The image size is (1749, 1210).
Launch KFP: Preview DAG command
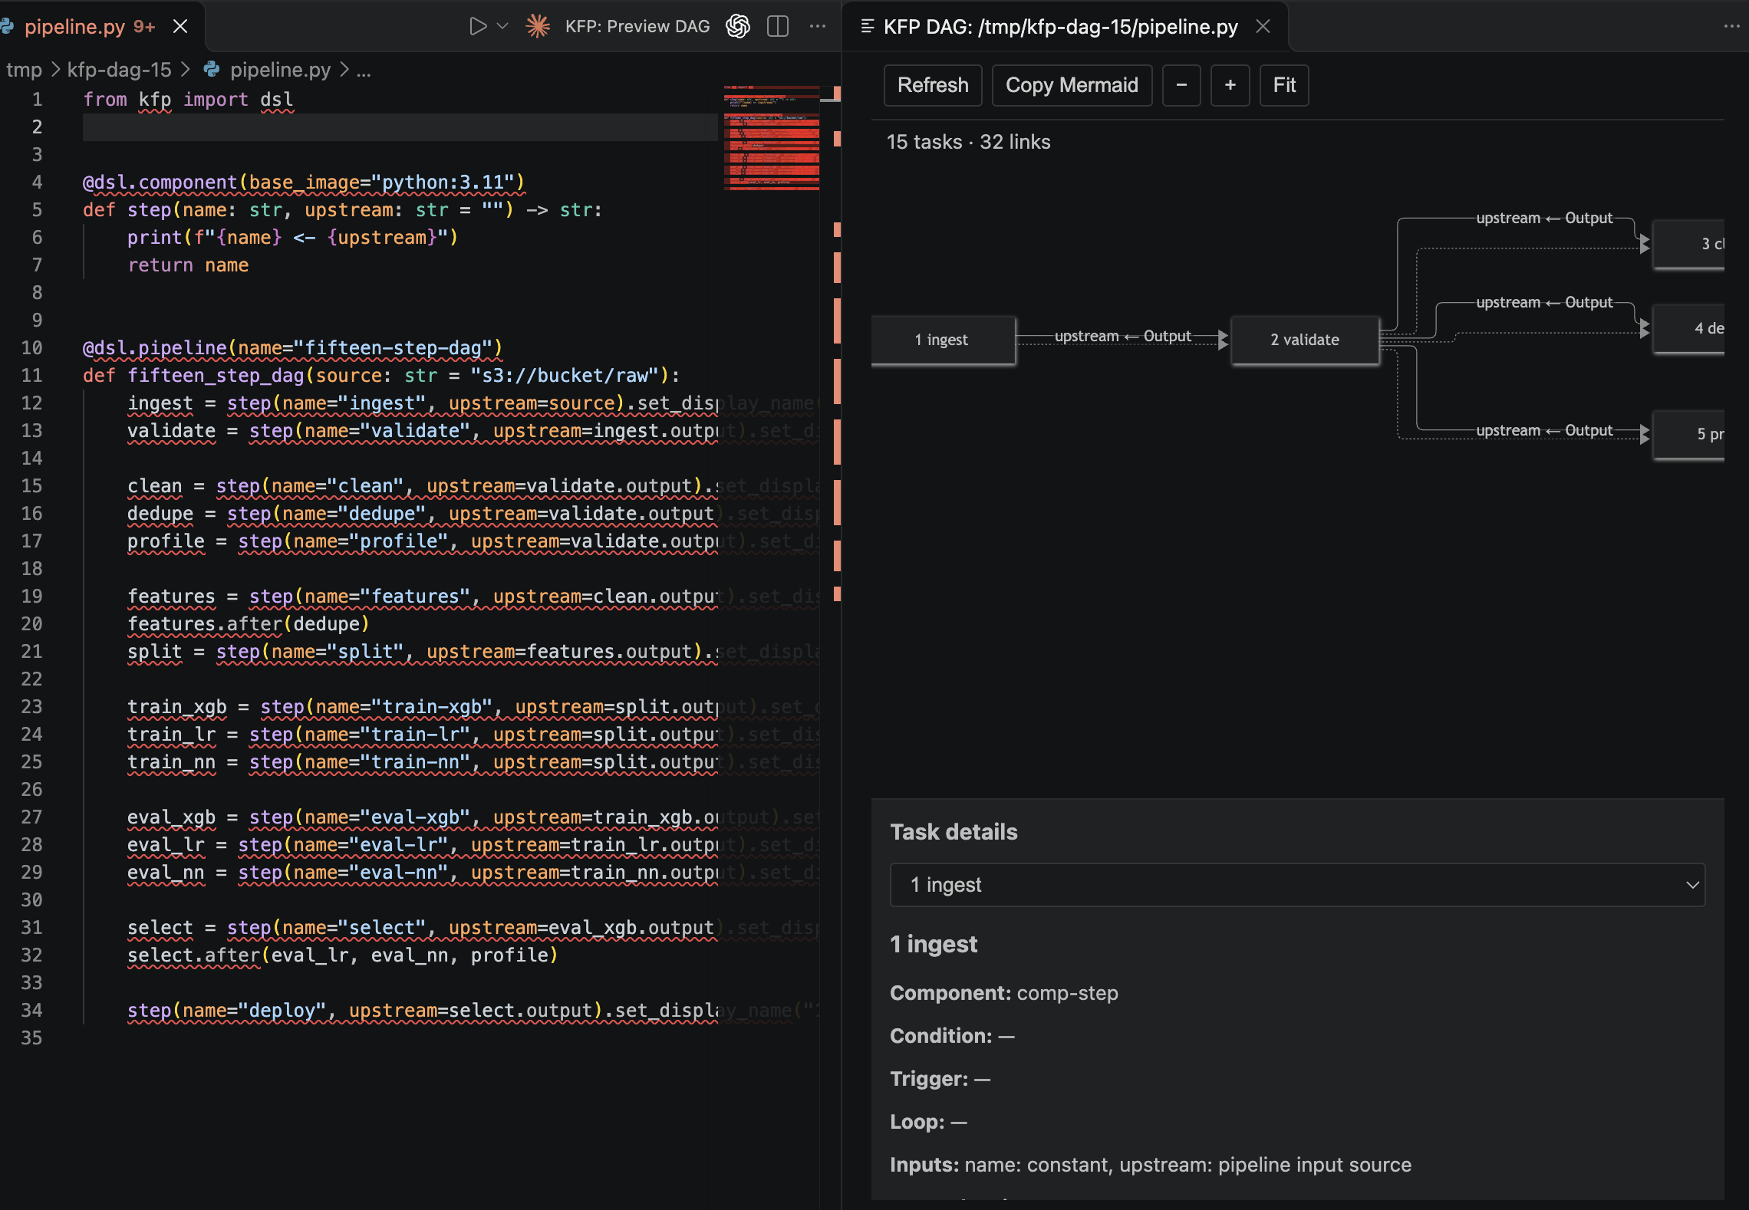pyautogui.click(x=637, y=27)
